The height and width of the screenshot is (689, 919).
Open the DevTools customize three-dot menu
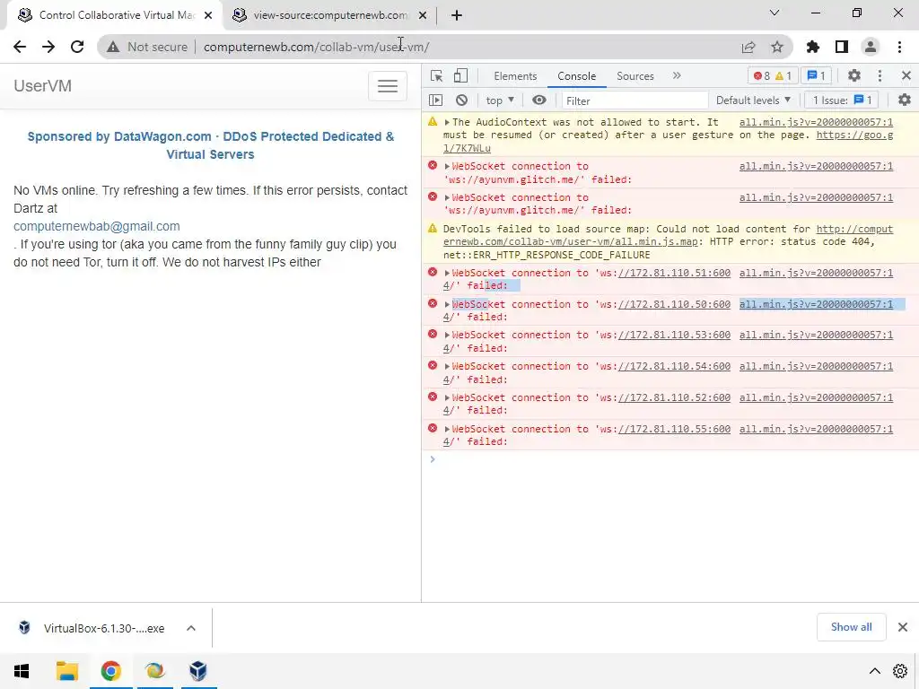coord(880,75)
